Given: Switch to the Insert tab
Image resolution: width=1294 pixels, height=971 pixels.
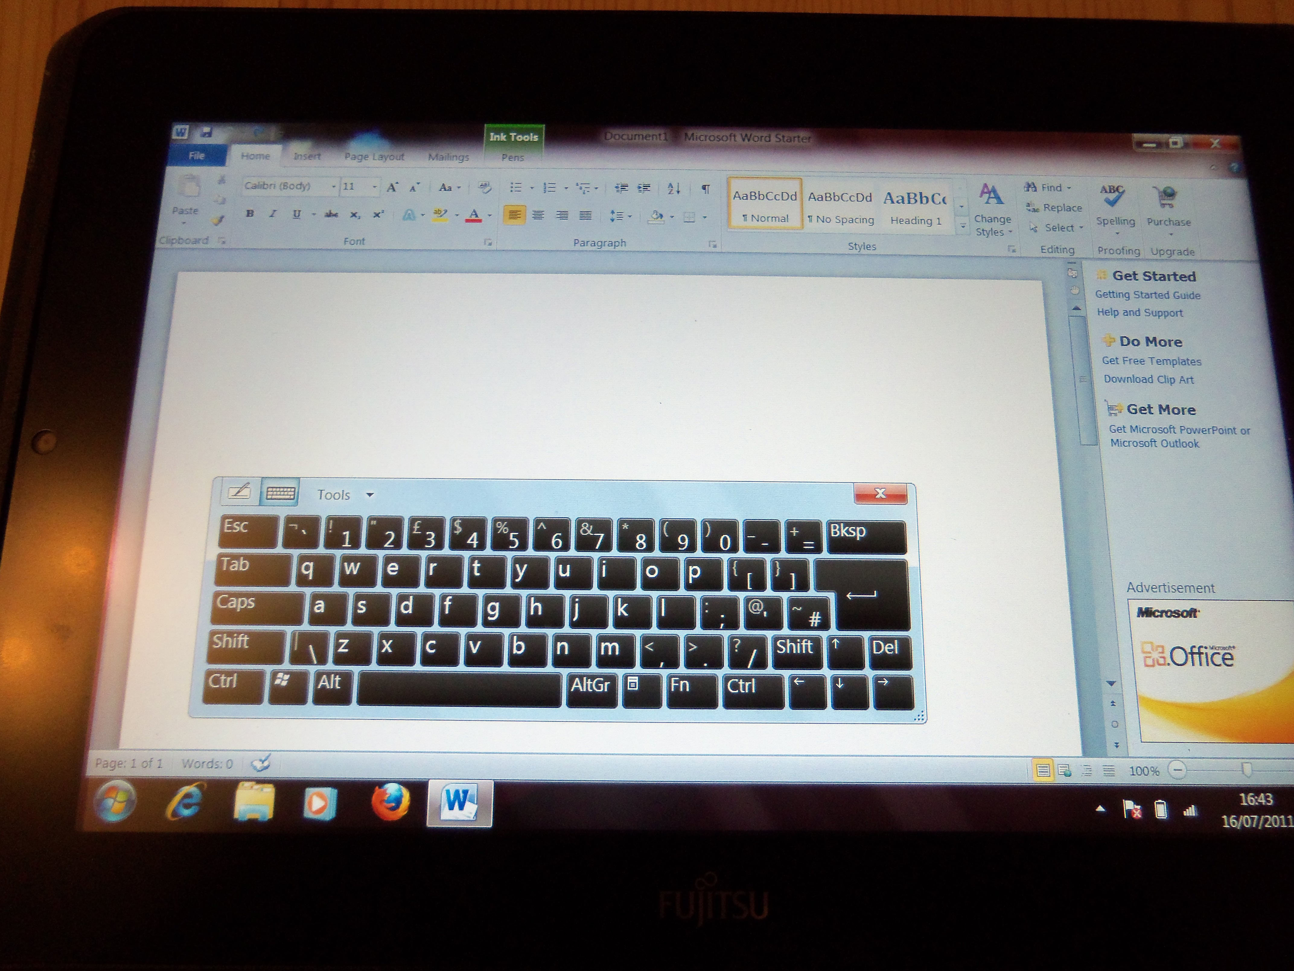Looking at the screenshot, I should [307, 156].
